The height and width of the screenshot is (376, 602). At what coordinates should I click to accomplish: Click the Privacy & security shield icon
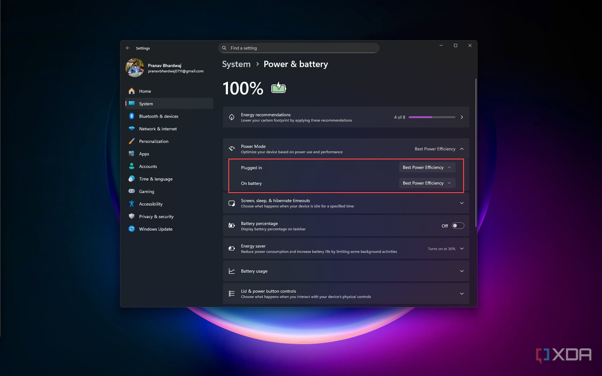[x=132, y=217]
